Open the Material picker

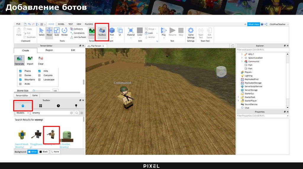[131, 32]
